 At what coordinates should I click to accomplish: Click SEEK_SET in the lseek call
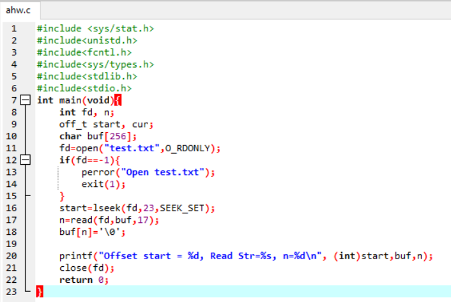click(182, 208)
